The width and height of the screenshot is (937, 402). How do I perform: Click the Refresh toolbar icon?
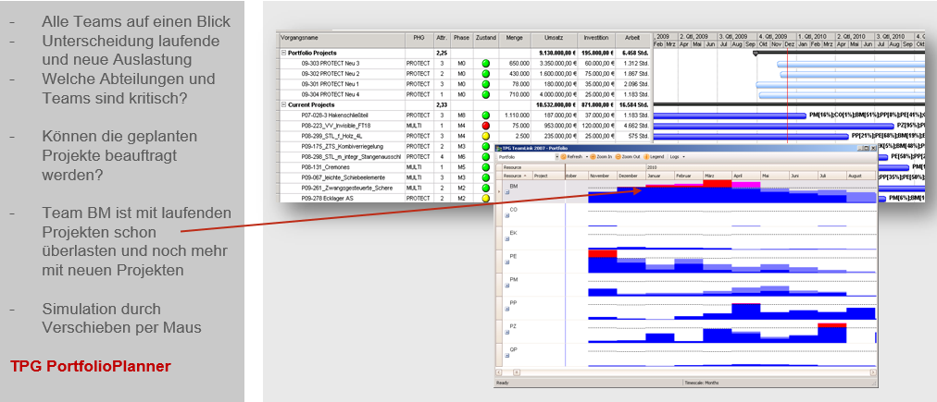pyautogui.click(x=563, y=157)
